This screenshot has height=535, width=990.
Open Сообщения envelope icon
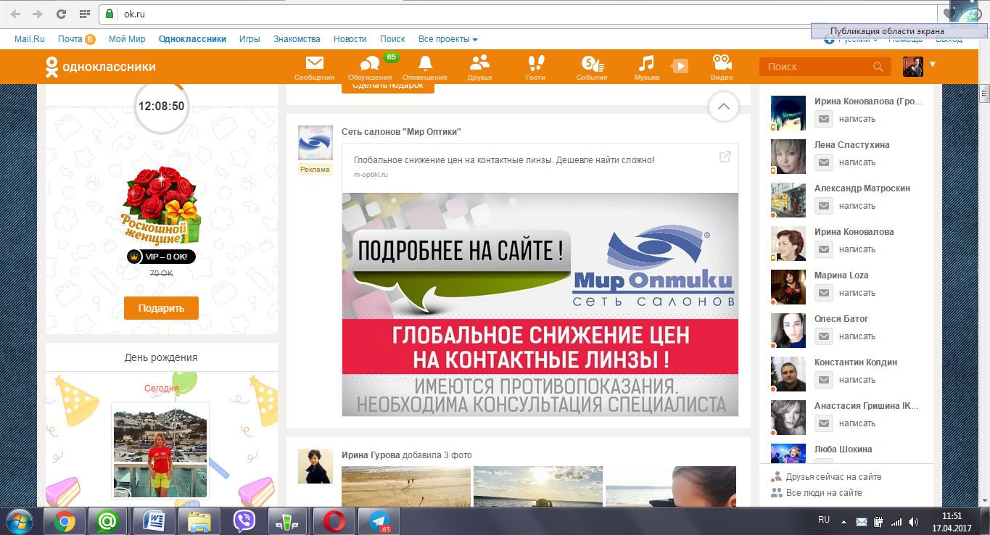(x=314, y=63)
